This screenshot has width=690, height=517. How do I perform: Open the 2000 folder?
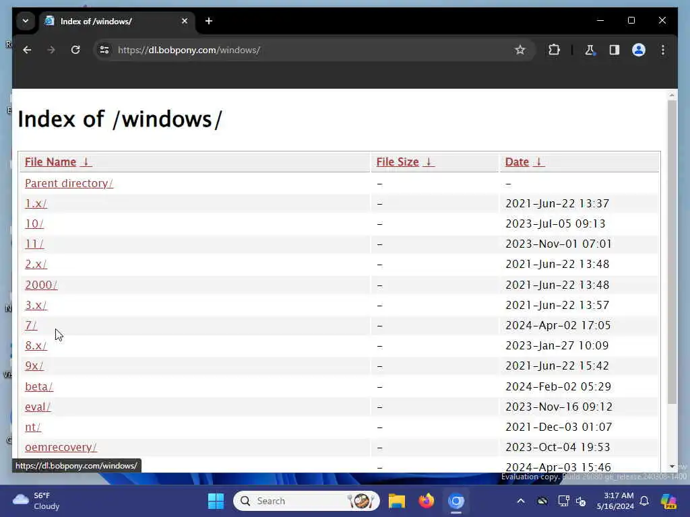click(x=41, y=285)
